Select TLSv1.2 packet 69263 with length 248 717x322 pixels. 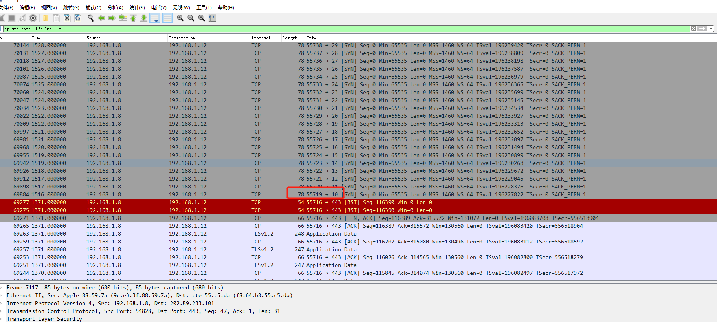coord(358,234)
